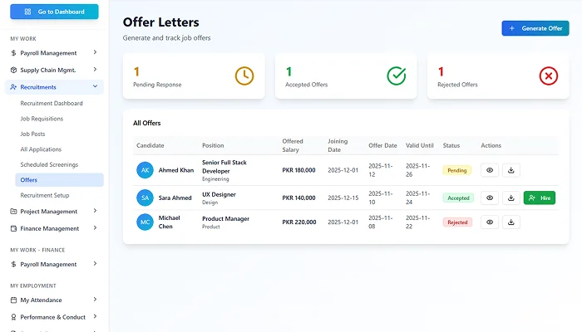The image size is (582, 332).
Task: Click the Generate Offer button
Action: coord(535,28)
